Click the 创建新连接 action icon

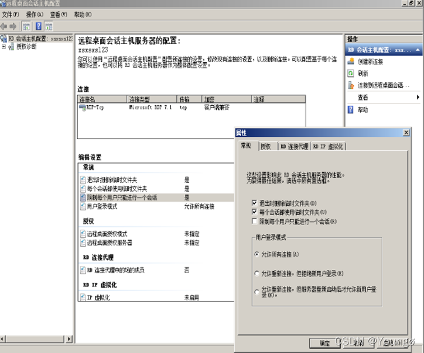point(351,61)
